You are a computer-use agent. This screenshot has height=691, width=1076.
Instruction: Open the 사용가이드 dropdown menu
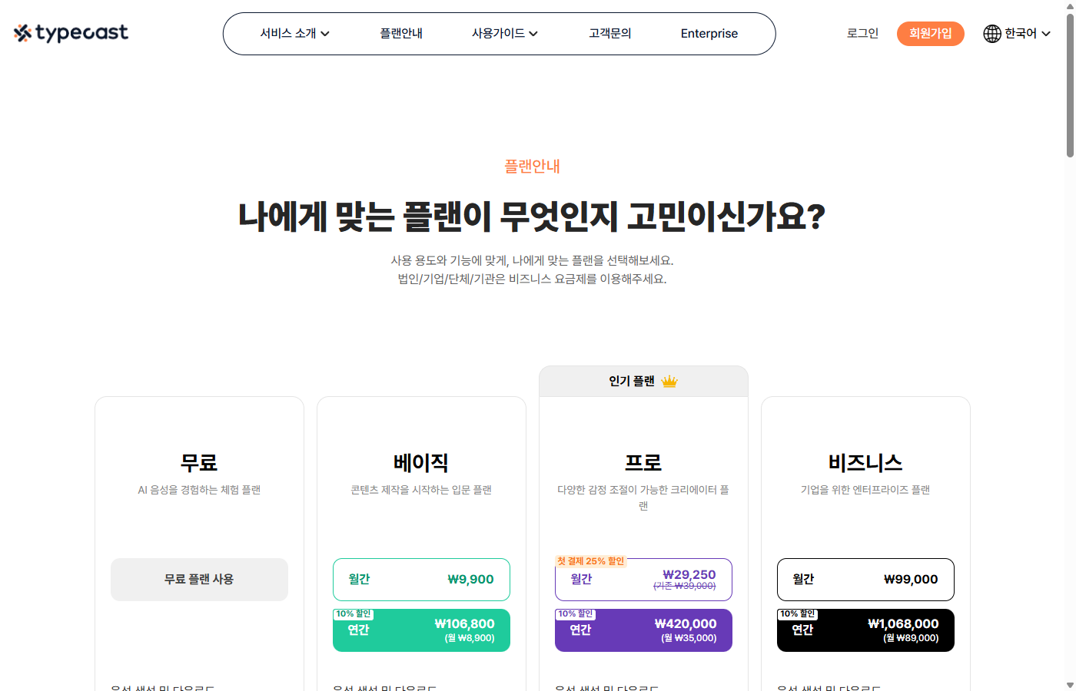pyautogui.click(x=503, y=33)
